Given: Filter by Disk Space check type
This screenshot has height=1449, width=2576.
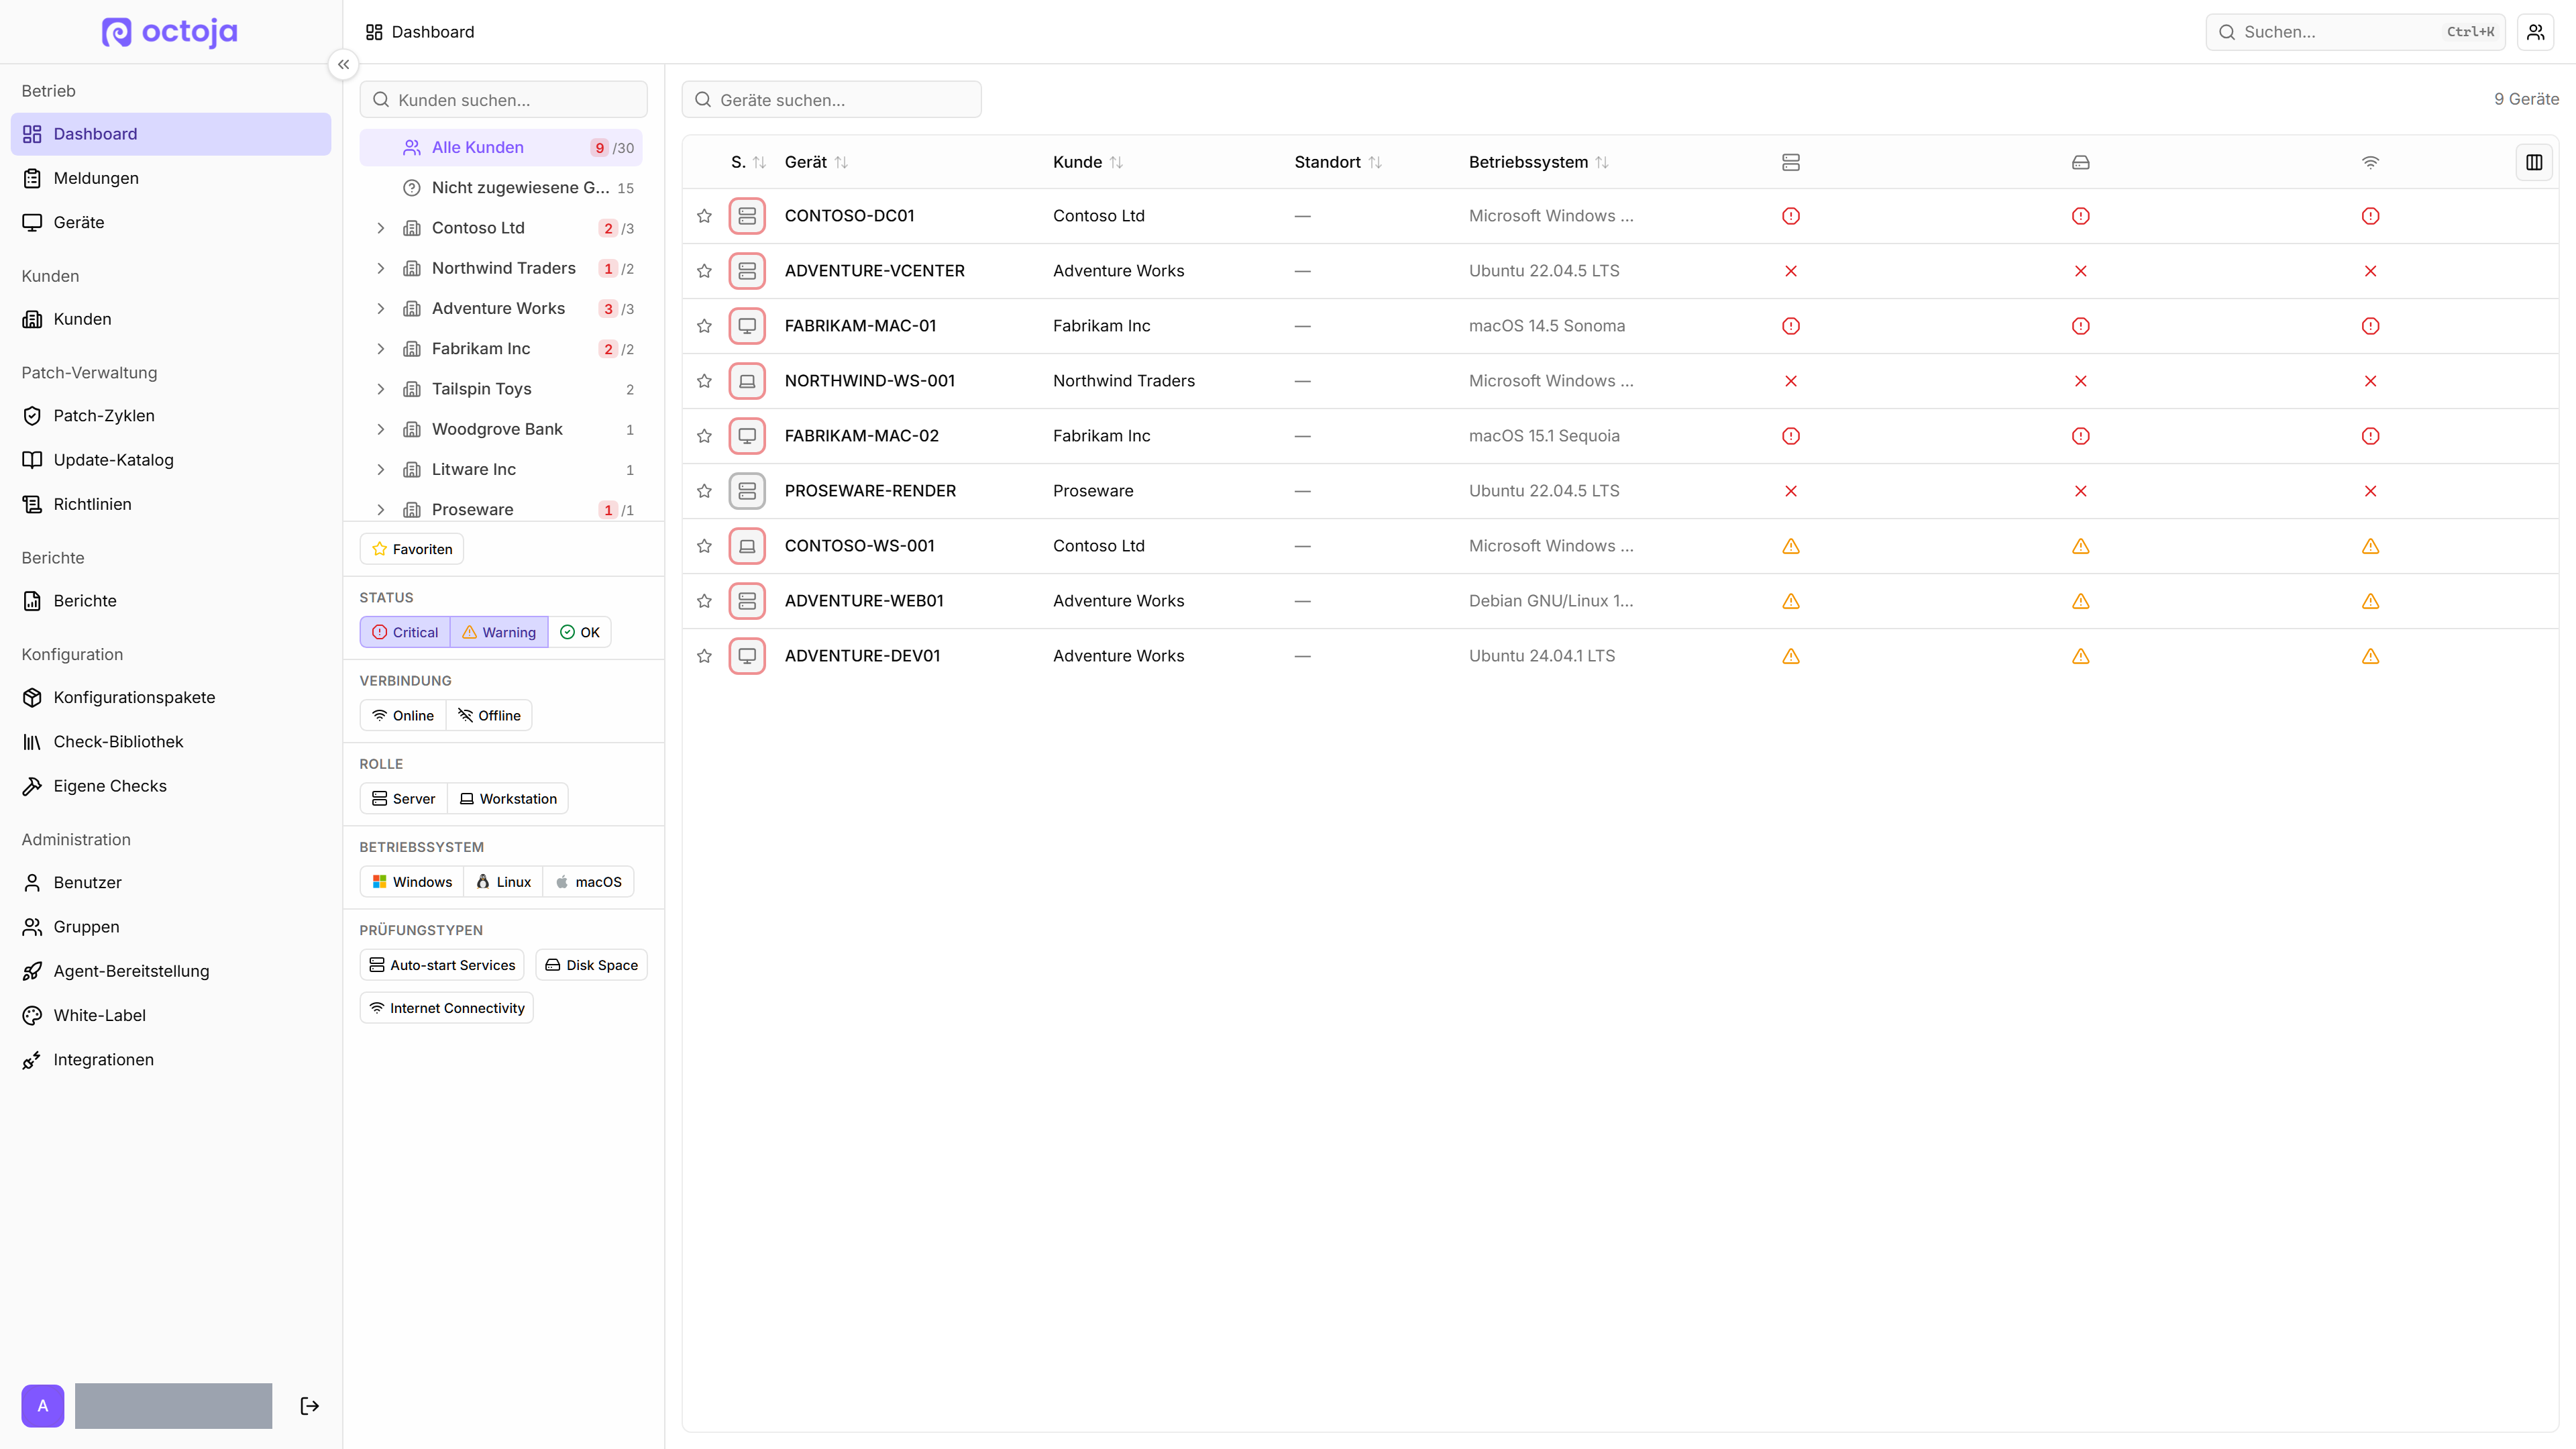Looking at the screenshot, I should [591, 965].
